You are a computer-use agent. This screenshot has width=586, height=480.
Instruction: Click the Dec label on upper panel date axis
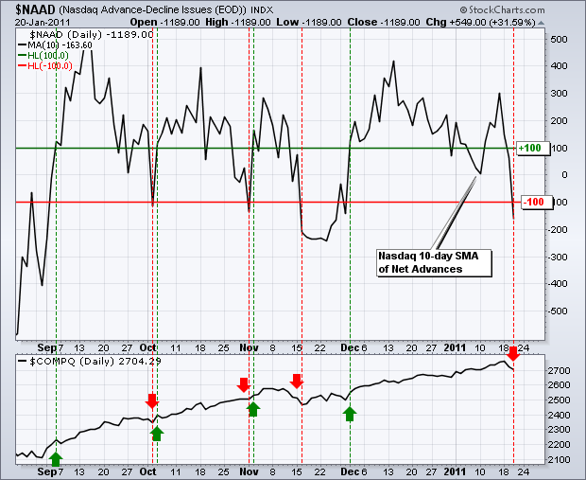350,347
